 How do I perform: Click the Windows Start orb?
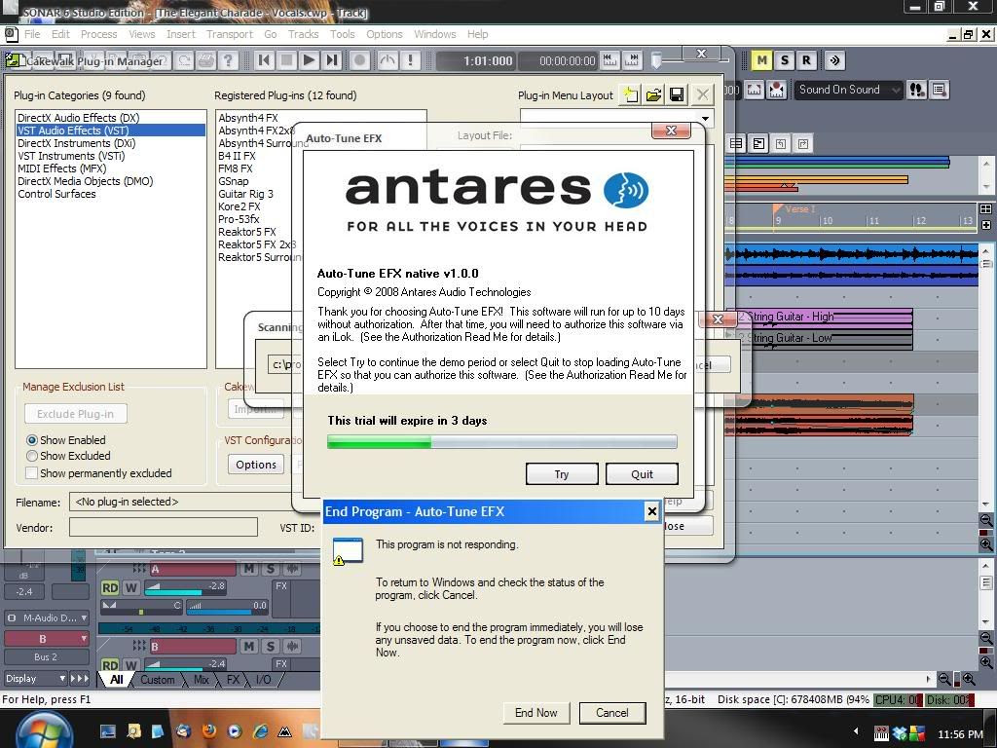[45, 730]
